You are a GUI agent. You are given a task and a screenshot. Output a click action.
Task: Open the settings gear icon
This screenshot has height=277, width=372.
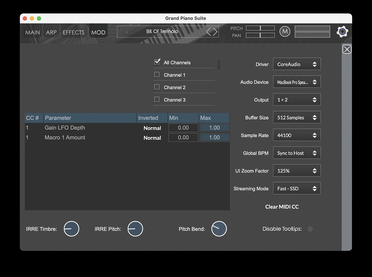pyautogui.click(x=342, y=32)
